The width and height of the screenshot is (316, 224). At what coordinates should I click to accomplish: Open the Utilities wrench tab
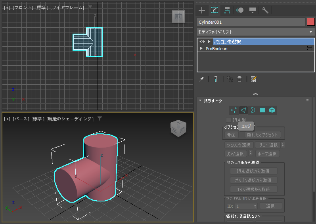click(265, 10)
